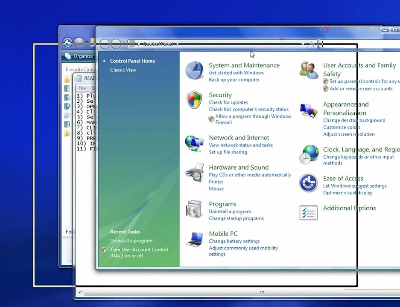This screenshot has height=307, width=400.
Task: Click Organize button in Explorer window
Action: (79, 56)
